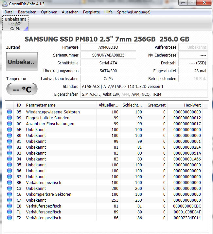Click the Schnittstelle field Serial ATA
213x234 pixels.
click(x=108, y=63)
